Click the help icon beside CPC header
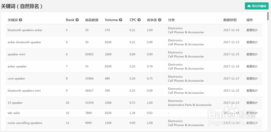The width and height of the screenshot is (271, 132). (139, 20)
